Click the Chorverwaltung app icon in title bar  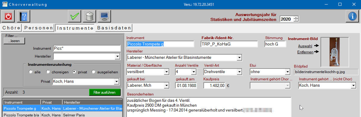point(4,4)
